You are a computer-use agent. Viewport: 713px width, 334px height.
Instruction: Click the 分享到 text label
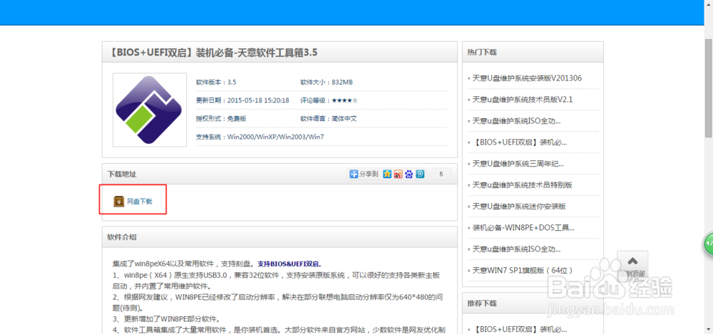[369, 174]
